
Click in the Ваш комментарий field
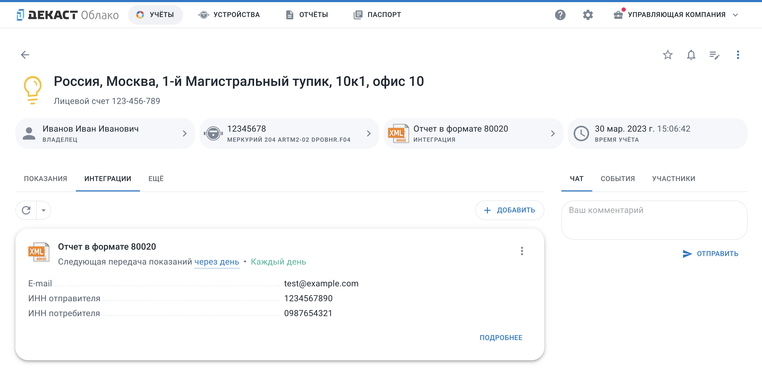coord(654,220)
